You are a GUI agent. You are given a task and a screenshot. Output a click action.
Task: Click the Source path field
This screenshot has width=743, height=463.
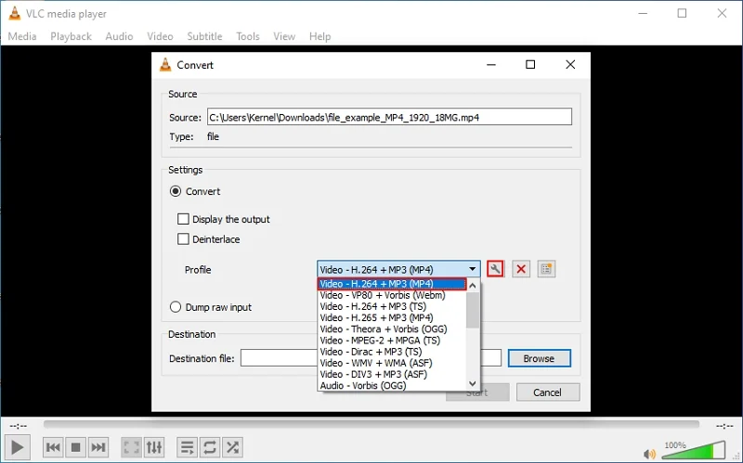(389, 117)
